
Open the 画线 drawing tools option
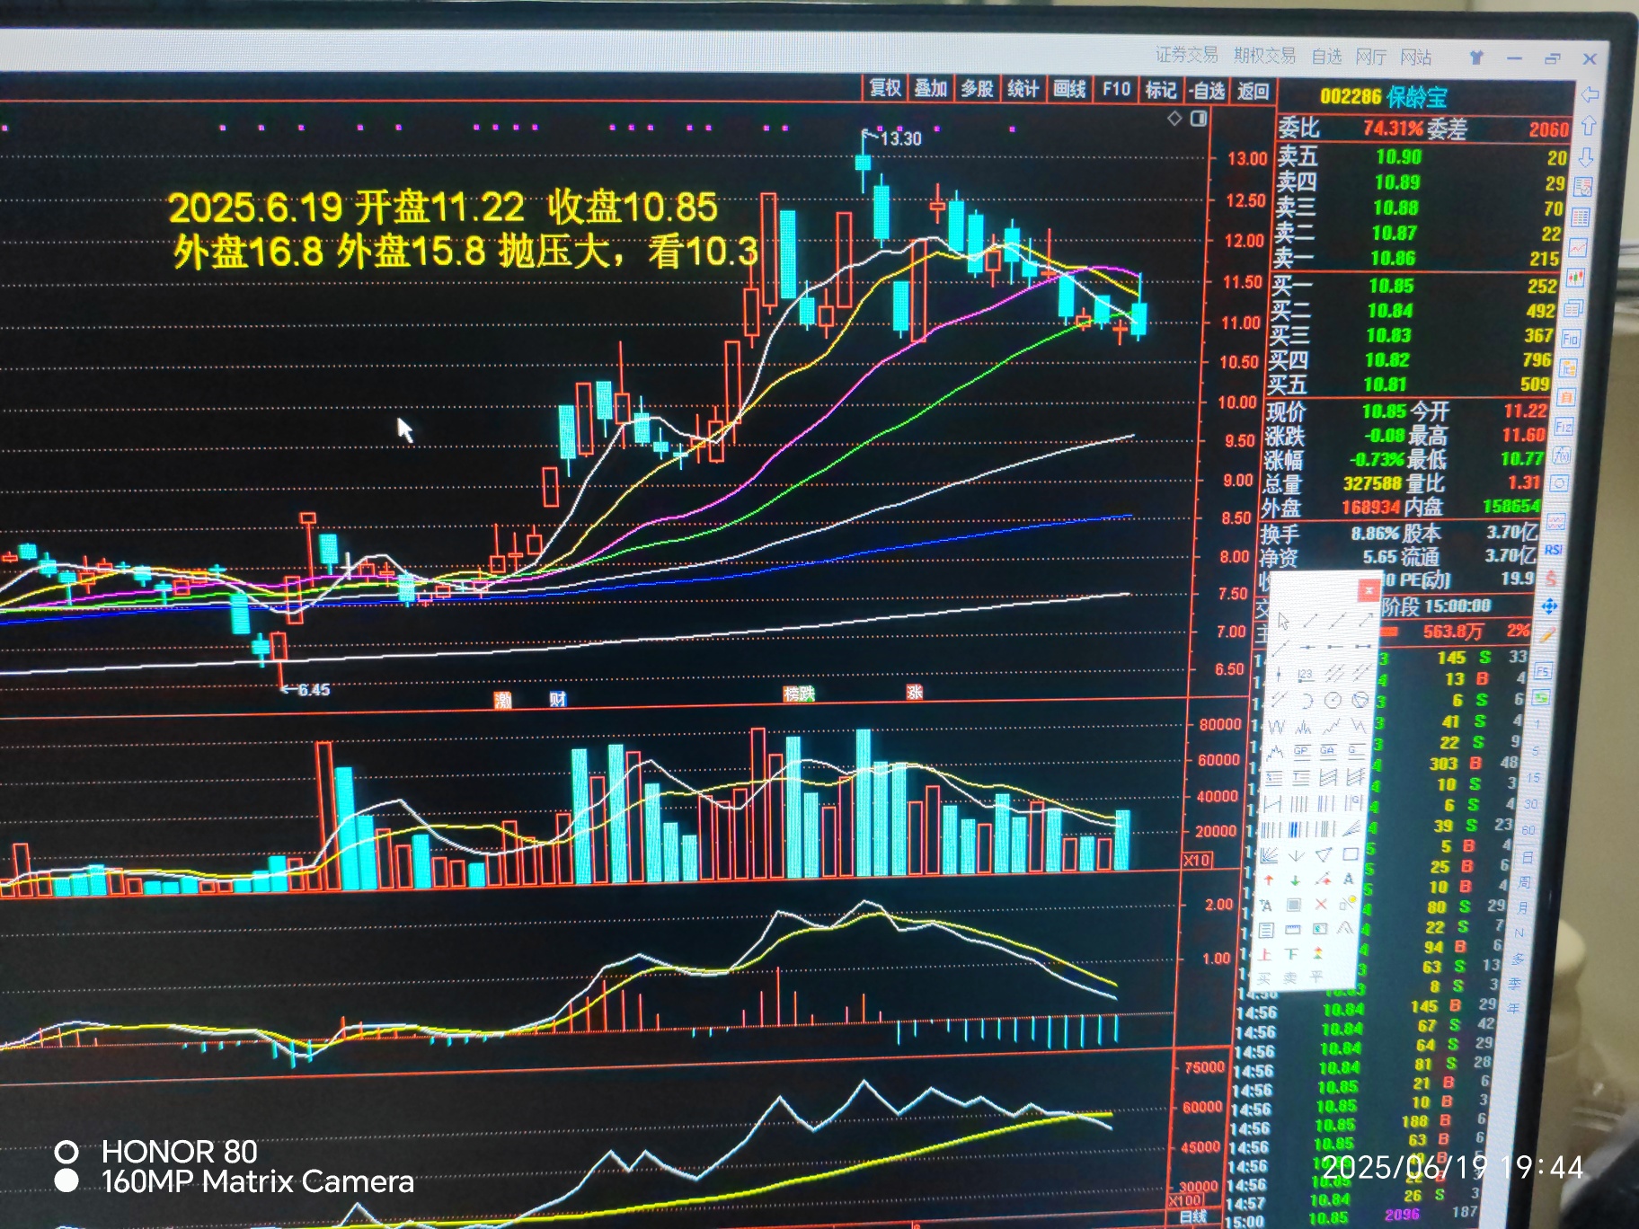click(1069, 89)
